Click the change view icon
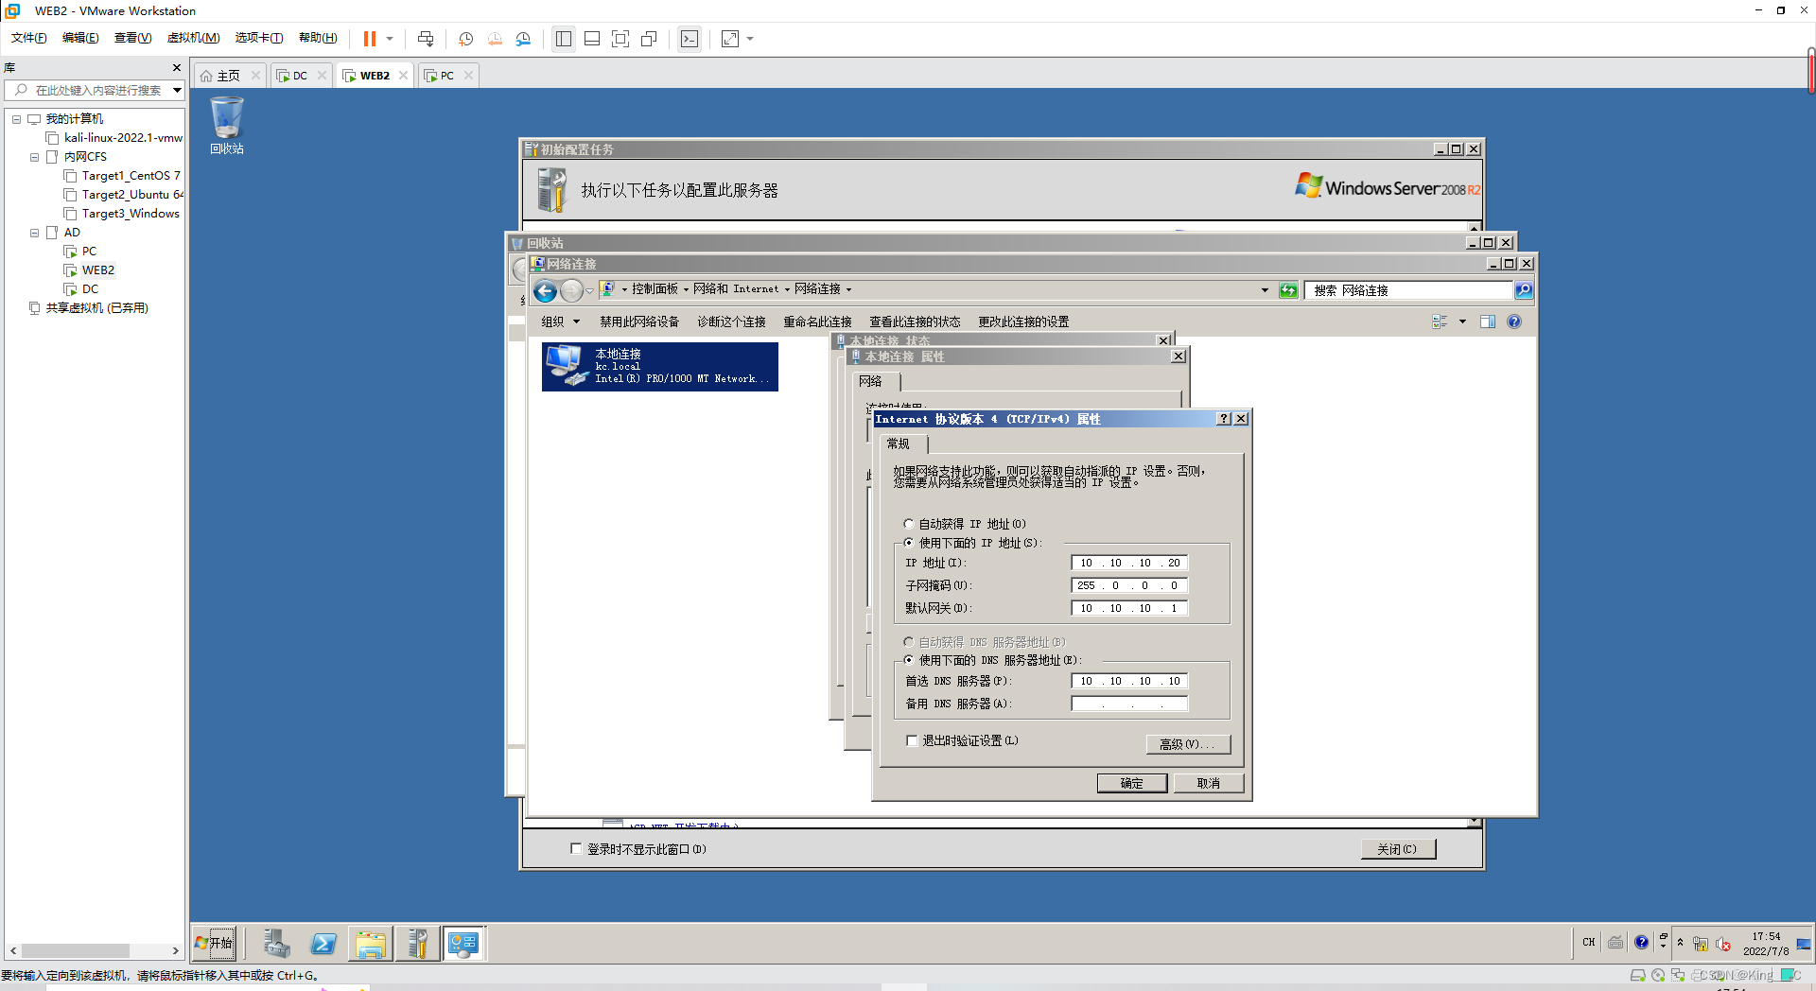Viewport: 1816px width, 991px height. pyautogui.click(x=1440, y=322)
